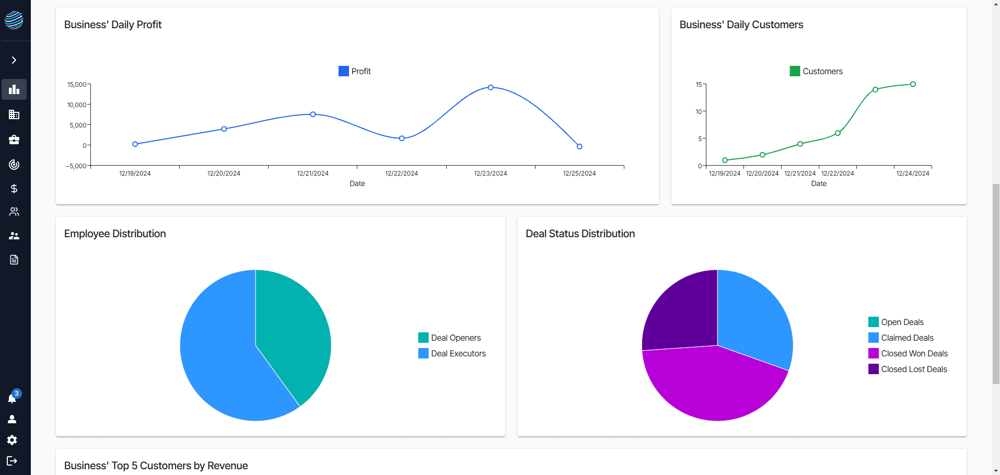Toggle the Customers legend series

pyautogui.click(x=816, y=71)
